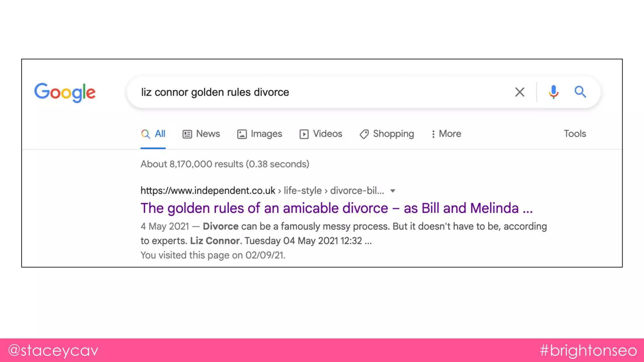
Task: Click the News tab newspaper icon
Action: pos(187,134)
